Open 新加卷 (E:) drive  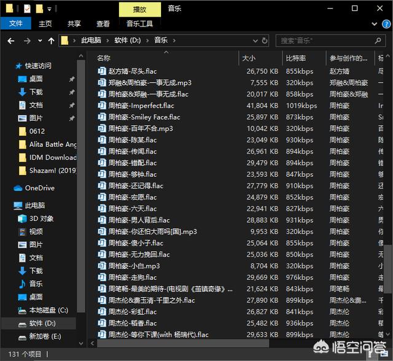45,336
